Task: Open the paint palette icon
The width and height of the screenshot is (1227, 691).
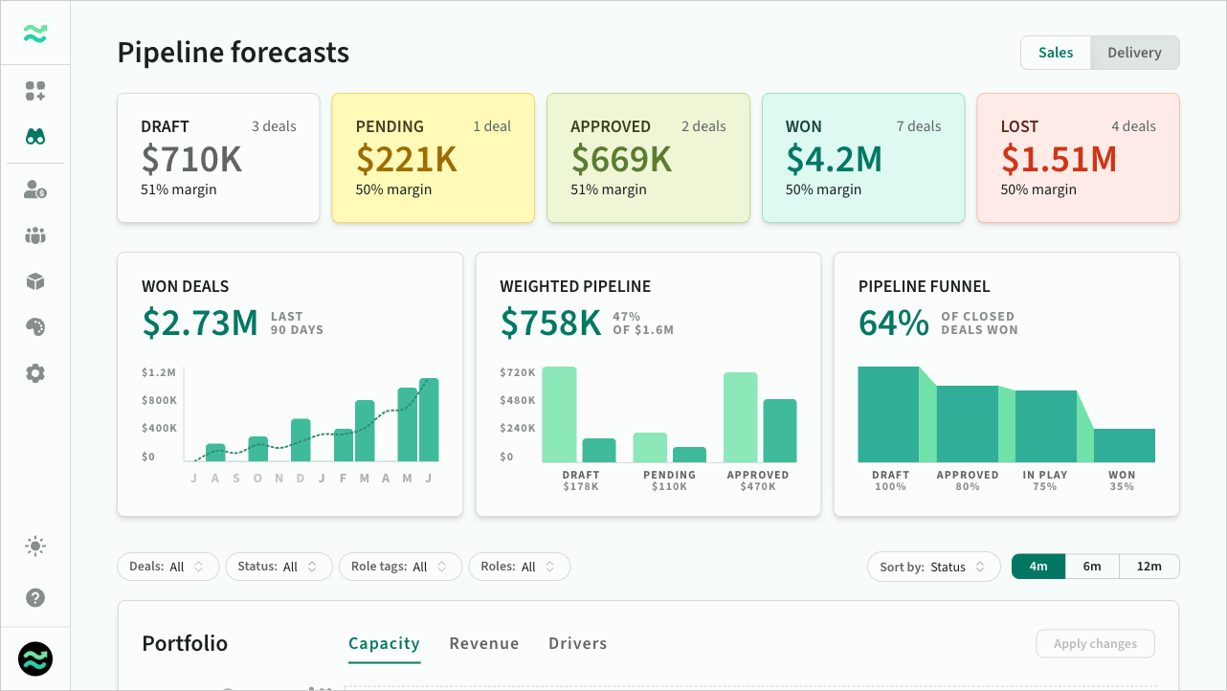Action: click(x=35, y=327)
